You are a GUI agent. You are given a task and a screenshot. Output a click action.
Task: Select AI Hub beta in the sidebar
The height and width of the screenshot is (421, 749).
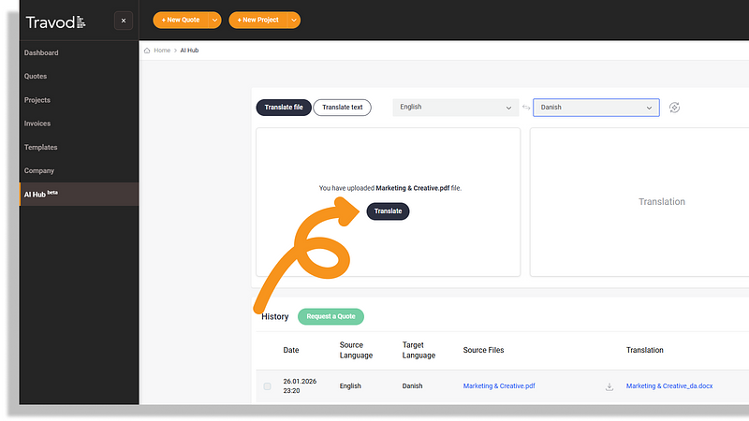click(79, 195)
